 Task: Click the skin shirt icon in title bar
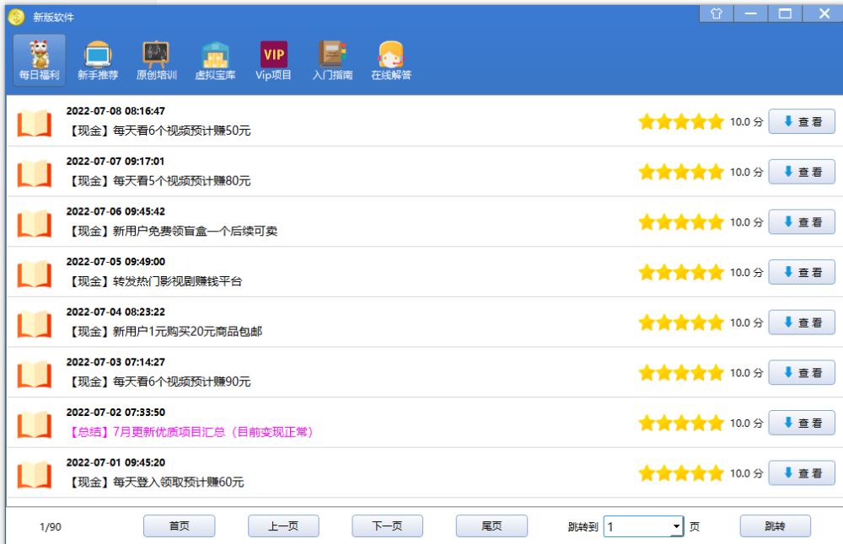click(x=716, y=13)
